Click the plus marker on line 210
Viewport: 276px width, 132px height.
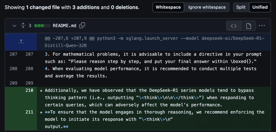point(41,91)
